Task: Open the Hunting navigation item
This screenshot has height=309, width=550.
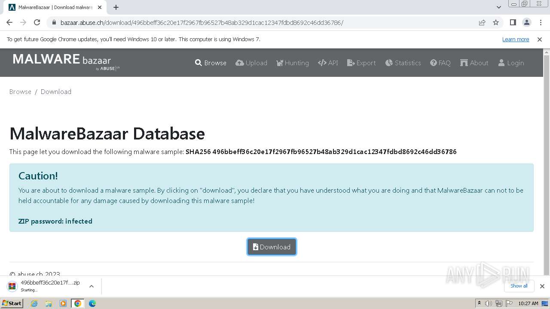Action: click(293, 63)
